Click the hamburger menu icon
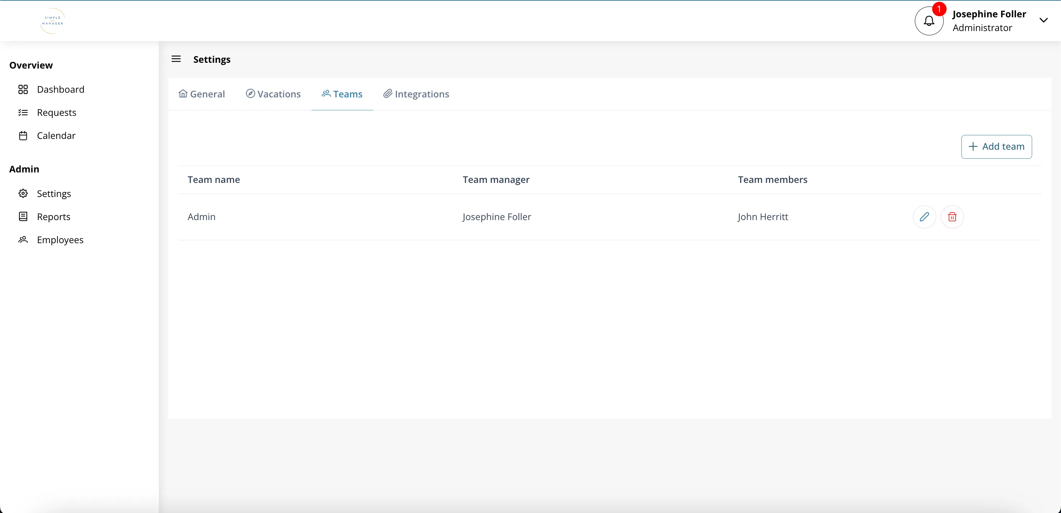 pos(176,60)
